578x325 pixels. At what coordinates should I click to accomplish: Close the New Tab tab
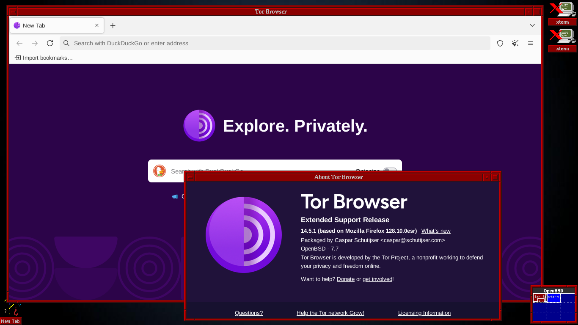(x=97, y=25)
